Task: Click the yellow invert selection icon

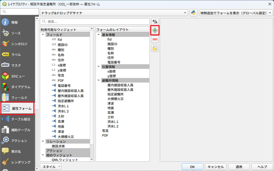Action: coord(155,48)
